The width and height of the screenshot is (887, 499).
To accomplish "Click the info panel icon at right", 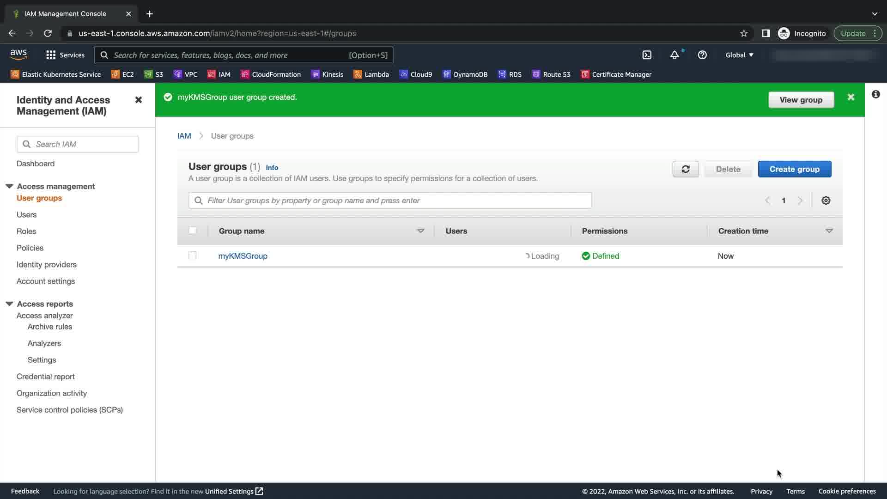I will point(875,94).
